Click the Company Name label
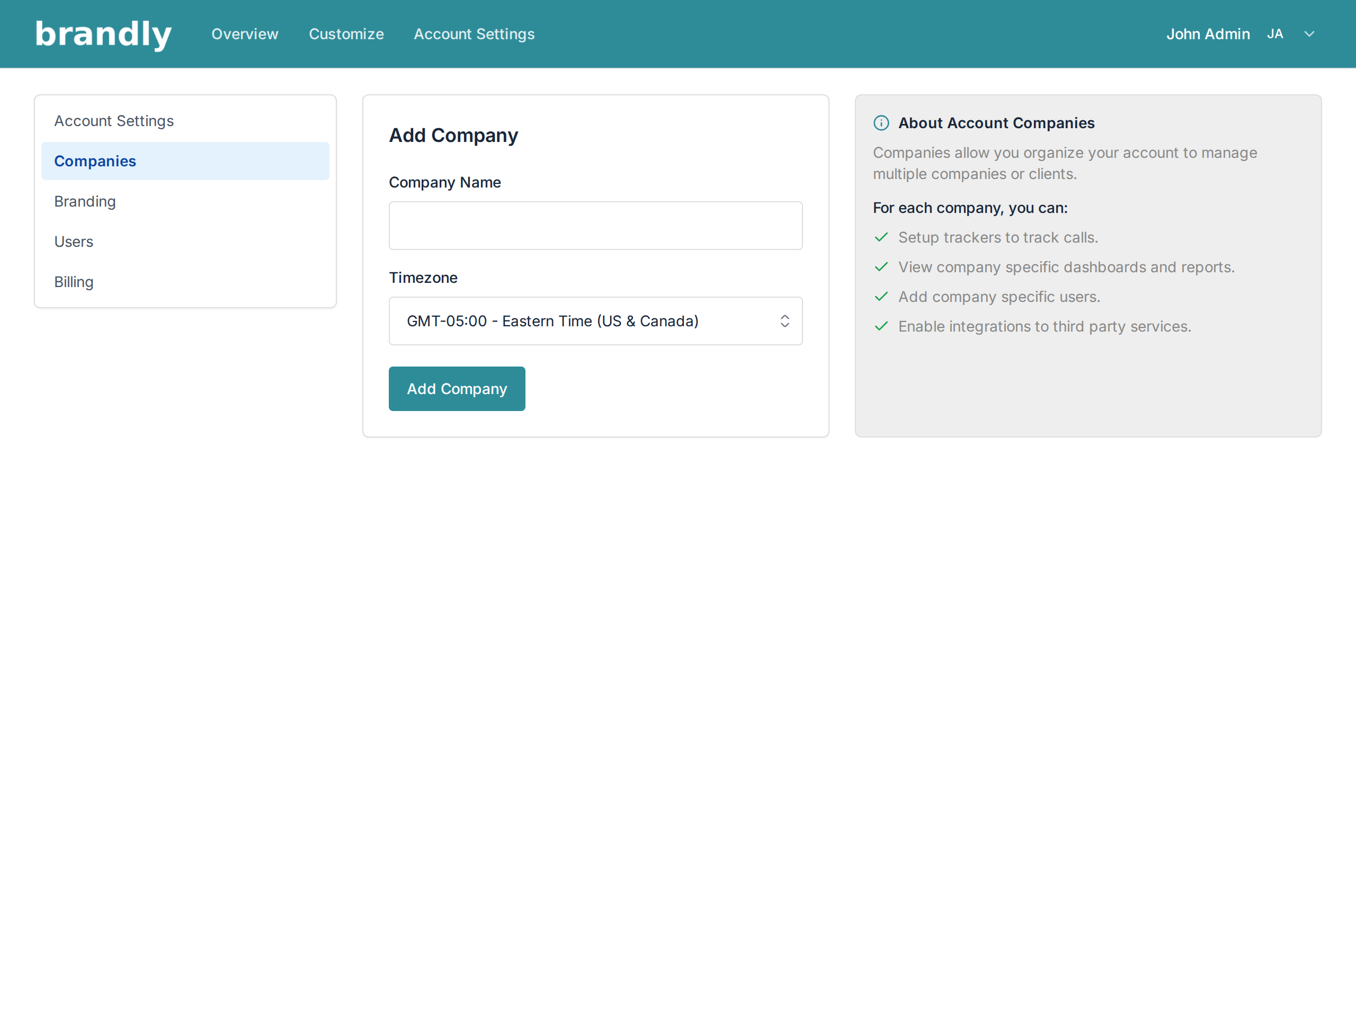 coord(444,183)
